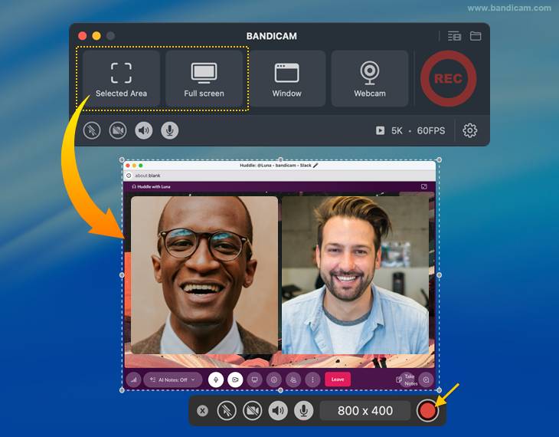Share screen in the Slack huddle

pyautogui.click(x=254, y=379)
